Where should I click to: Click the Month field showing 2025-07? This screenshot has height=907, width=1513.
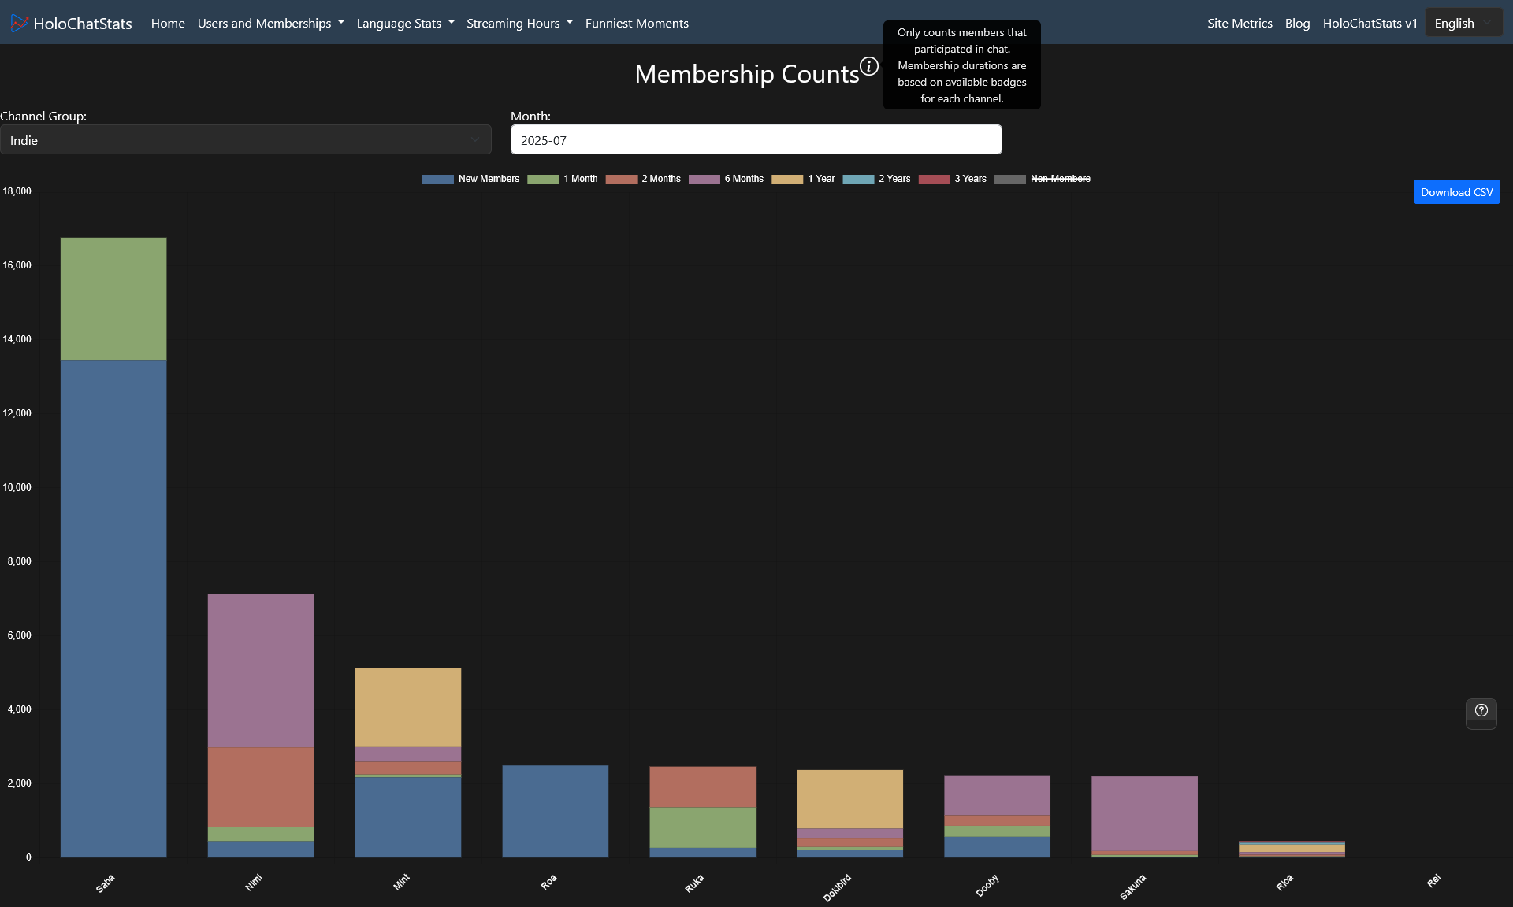pyautogui.click(x=756, y=140)
